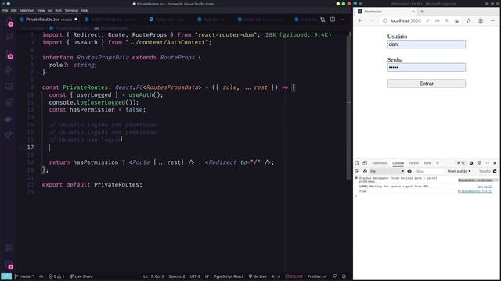Open editor More Actions ellipsis
Viewport: 501px width, 281px height.
[343, 20]
